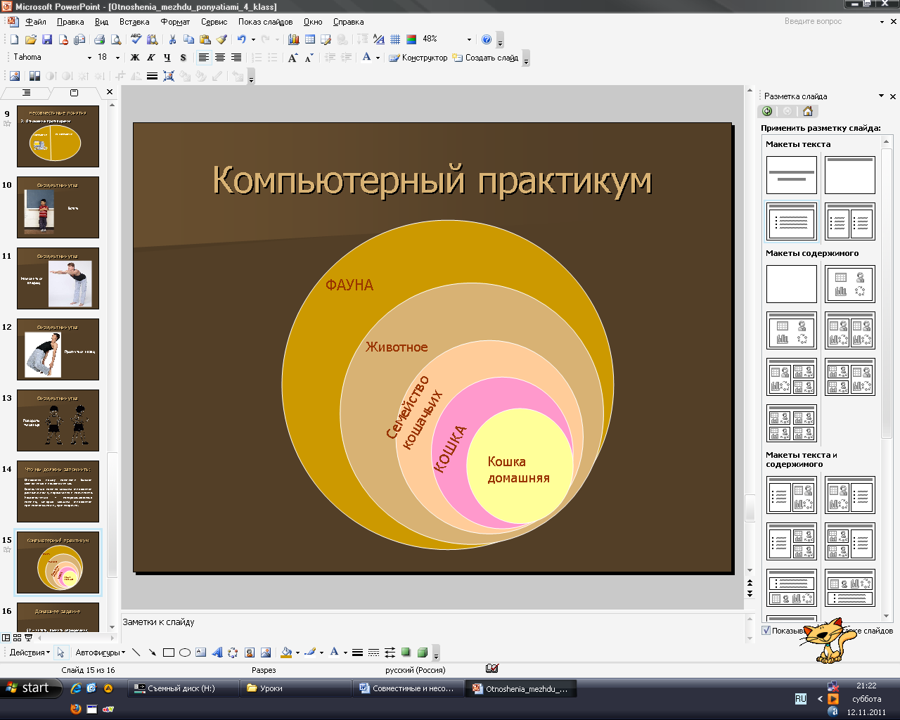Print the presentation using the printer icon
The height and width of the screenshot is (720, 900).
pos(99,39)
